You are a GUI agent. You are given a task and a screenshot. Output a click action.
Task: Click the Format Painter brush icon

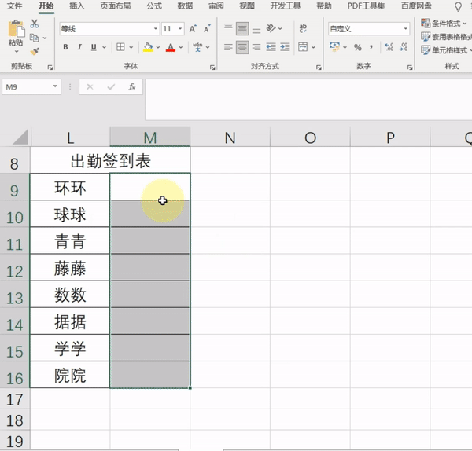click(35, 51)
